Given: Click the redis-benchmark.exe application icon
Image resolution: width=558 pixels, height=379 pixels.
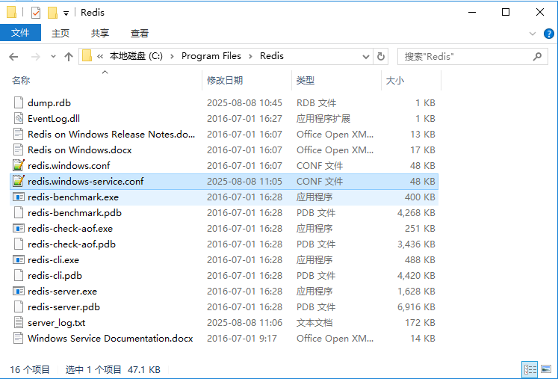Looking at the screenshot, I should [19, 197].
